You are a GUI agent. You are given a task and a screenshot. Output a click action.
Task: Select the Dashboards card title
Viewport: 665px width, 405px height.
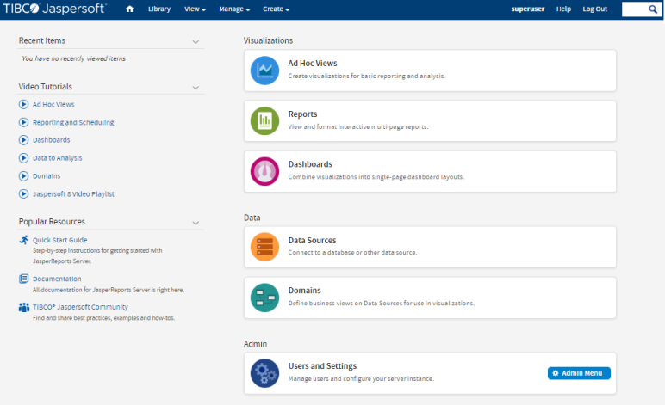310,164
